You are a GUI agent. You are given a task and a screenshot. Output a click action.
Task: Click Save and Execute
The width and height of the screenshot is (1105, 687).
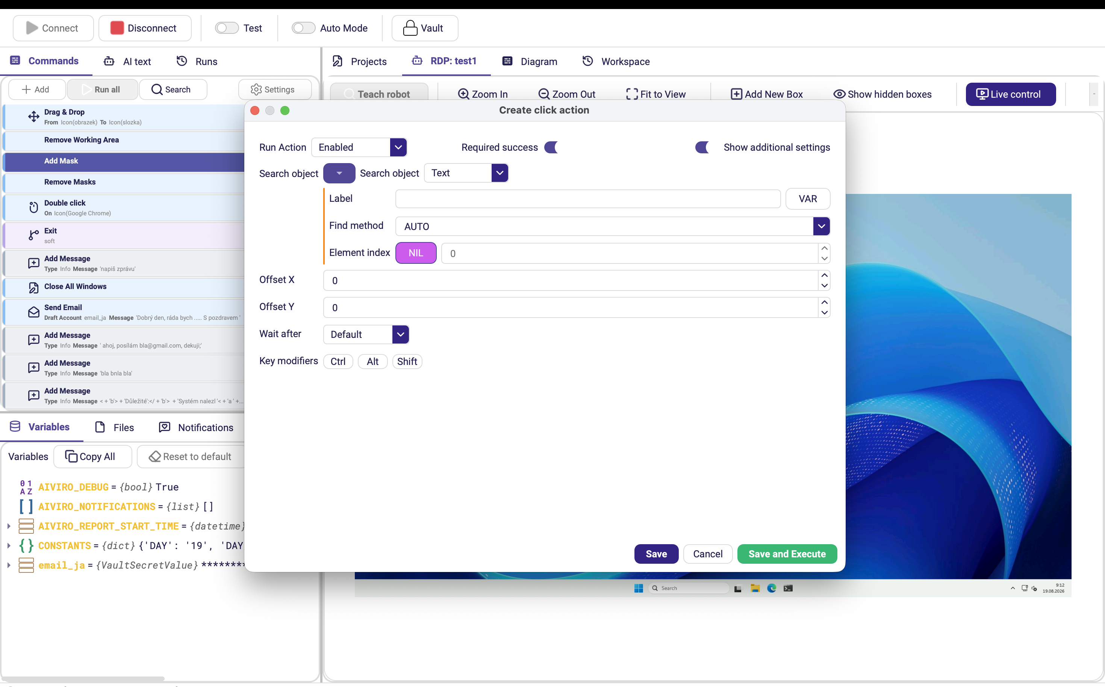pos(787,554)
